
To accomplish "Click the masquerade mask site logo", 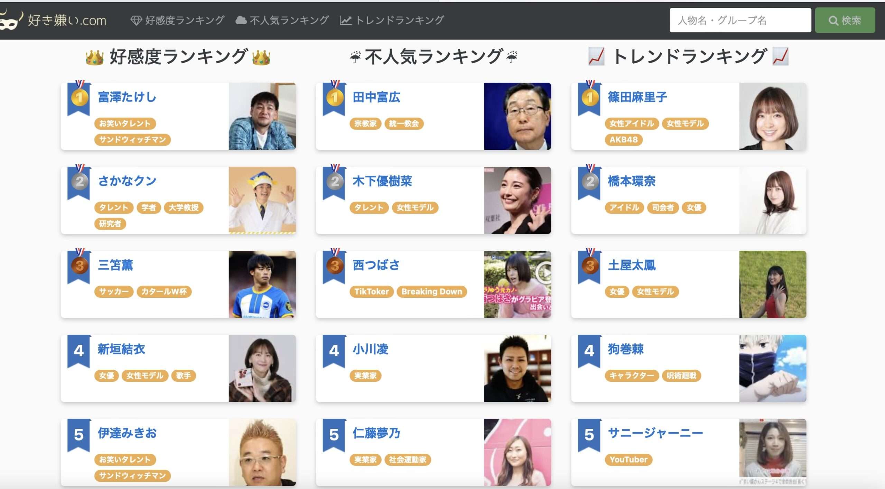I will coord(11,20).
